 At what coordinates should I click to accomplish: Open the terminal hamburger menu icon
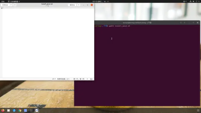pos(185,23)
